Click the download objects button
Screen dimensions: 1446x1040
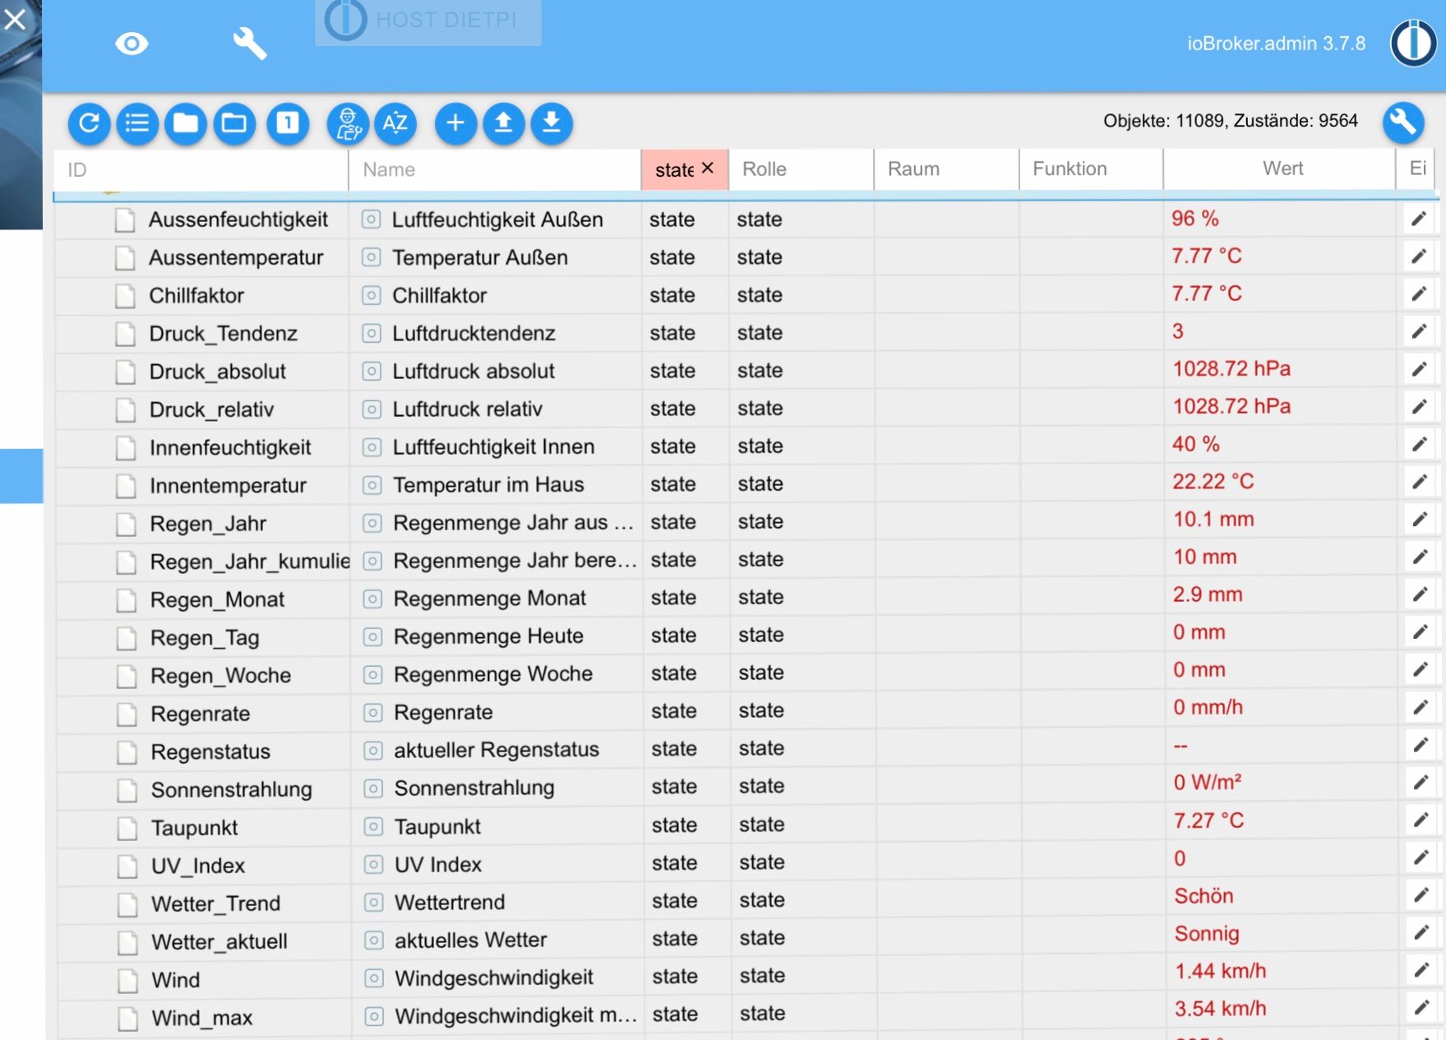coord(552,124)
